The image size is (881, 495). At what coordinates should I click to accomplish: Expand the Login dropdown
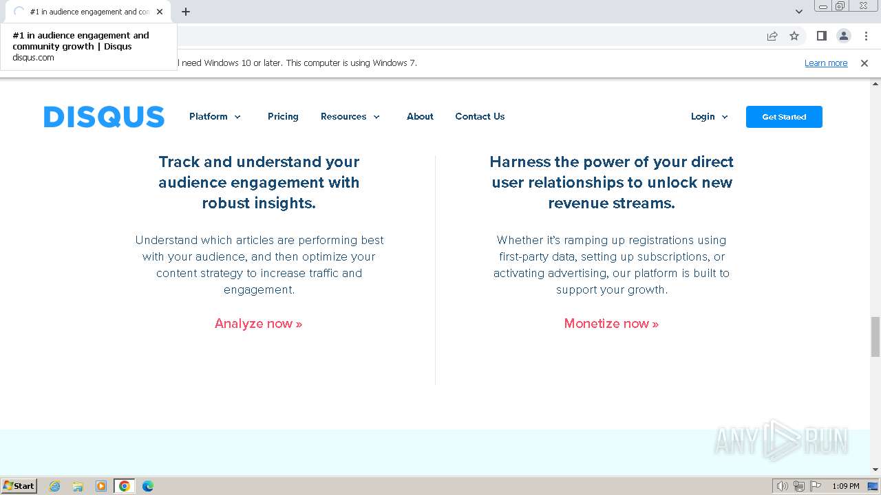(x=710, y=116)
